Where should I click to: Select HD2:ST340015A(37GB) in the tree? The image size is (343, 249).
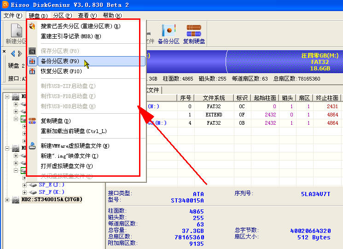click(52, 199)
